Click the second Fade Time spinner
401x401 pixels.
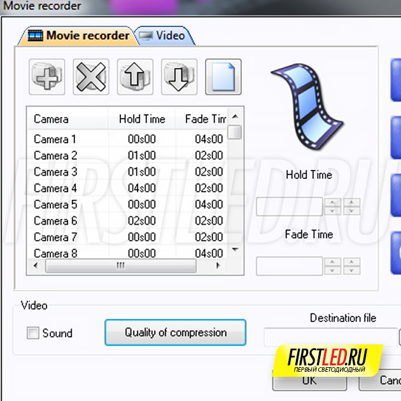tap(352, 266)
